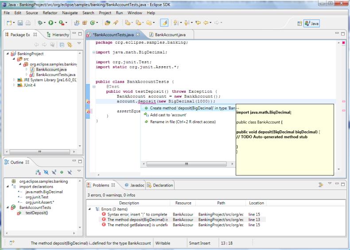Screen dimensions: 350x250
Task: Minimize the Outline view panel
Action: tap(74, 161)
